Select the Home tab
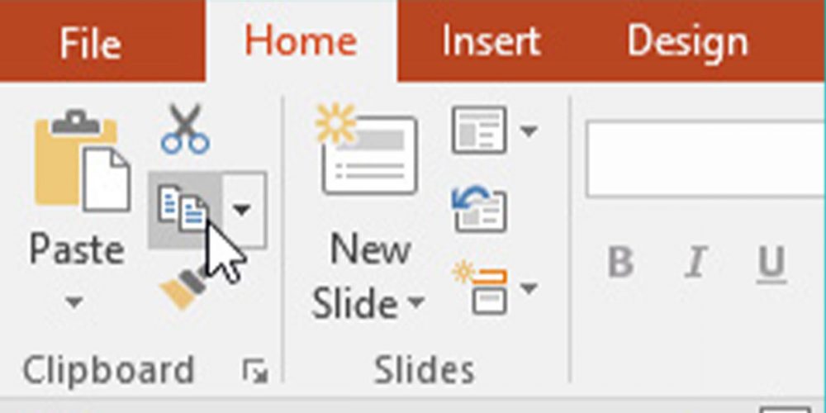Screen dimensions: 826x413 click(301, 41)
